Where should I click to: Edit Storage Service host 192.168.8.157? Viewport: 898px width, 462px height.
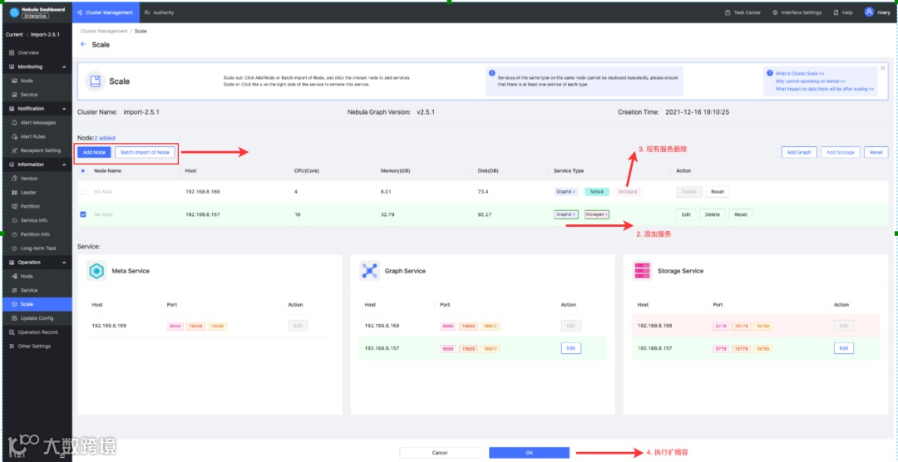[844, 348]
